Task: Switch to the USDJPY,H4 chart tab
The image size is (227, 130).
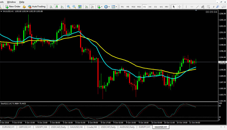Action: click(x=41, y=127)
